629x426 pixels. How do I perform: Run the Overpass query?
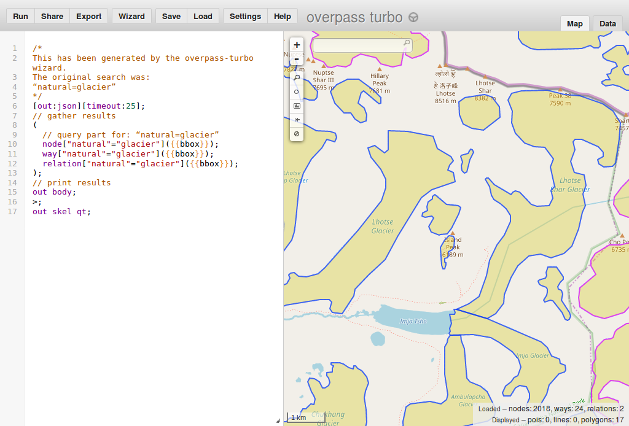point(20,16)
